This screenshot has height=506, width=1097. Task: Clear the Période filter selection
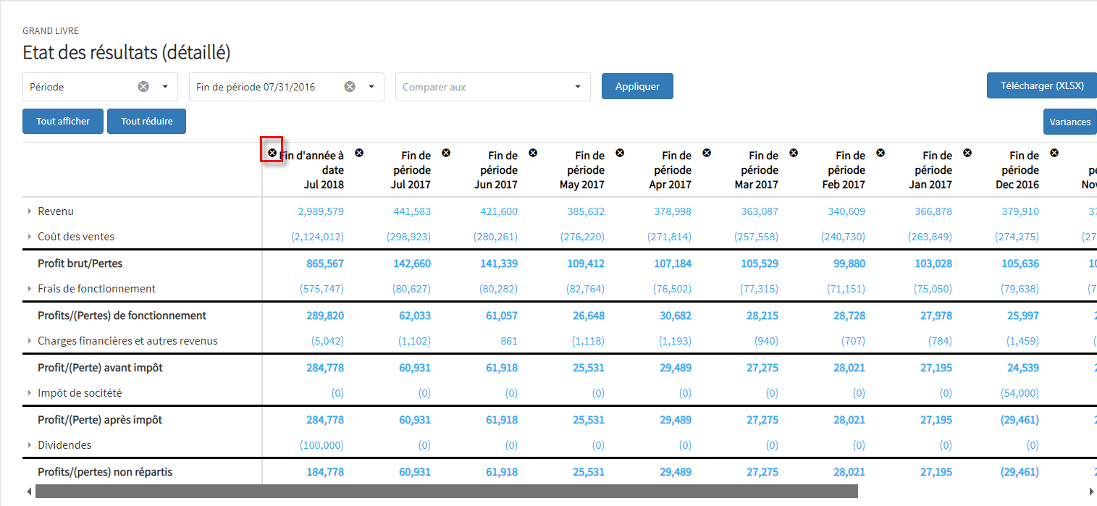pyautogui.click(x=143, y=87)
